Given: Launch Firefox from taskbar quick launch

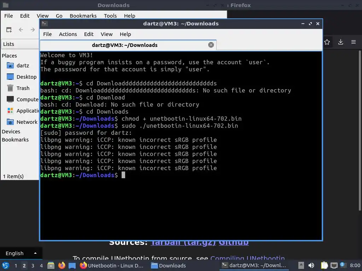Looking at the screenshot, I should 62,265.
